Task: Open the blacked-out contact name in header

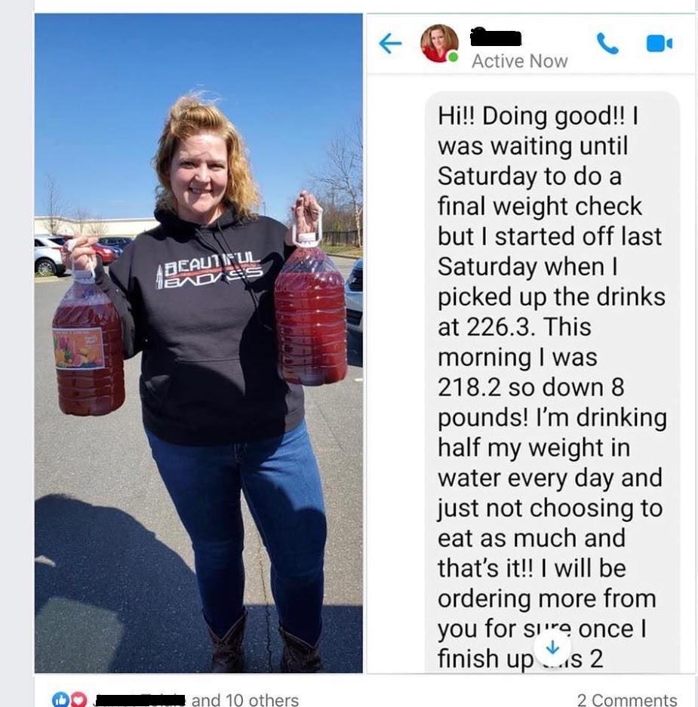Action: 495,37
